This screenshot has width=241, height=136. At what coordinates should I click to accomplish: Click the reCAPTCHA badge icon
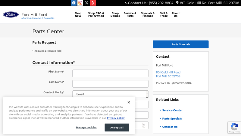tap(234, 127)
